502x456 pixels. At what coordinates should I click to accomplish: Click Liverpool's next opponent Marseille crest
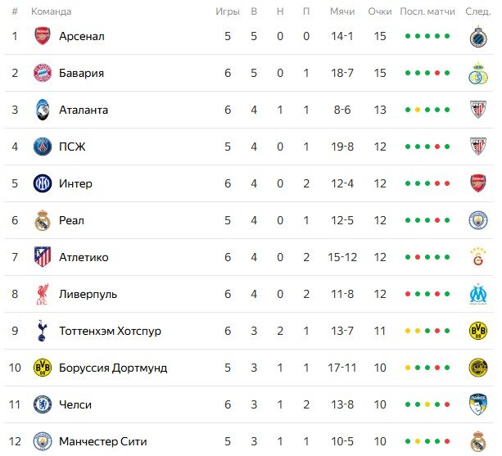click(x=477, y=294)
